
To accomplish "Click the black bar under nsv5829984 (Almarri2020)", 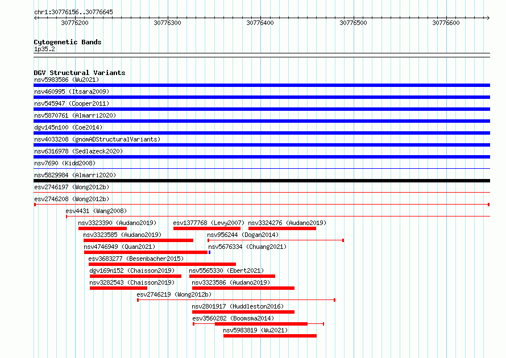I will point(262,181).
